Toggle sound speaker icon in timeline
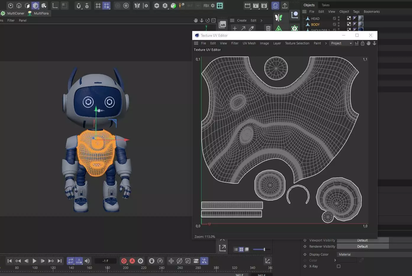 coord(87,261)
